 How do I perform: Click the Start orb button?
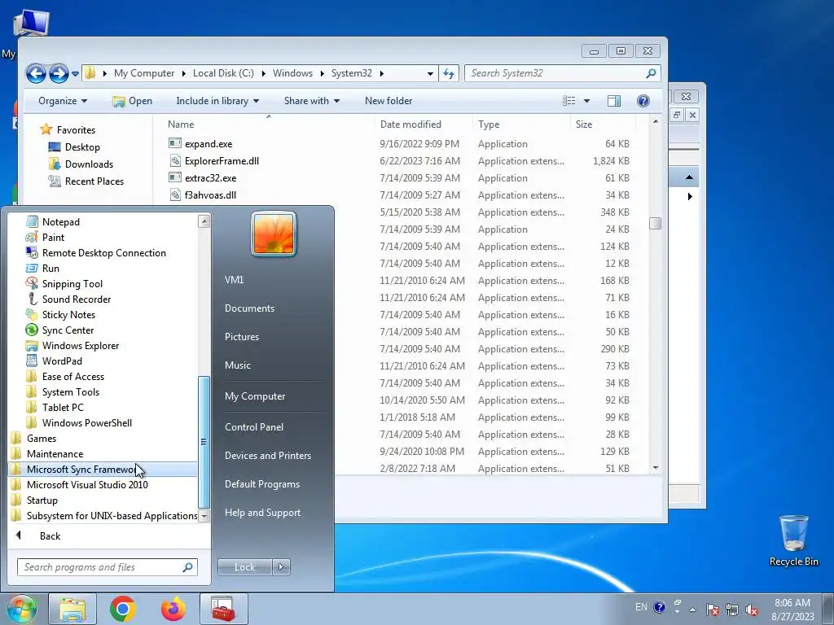click(x=21, y=609)
